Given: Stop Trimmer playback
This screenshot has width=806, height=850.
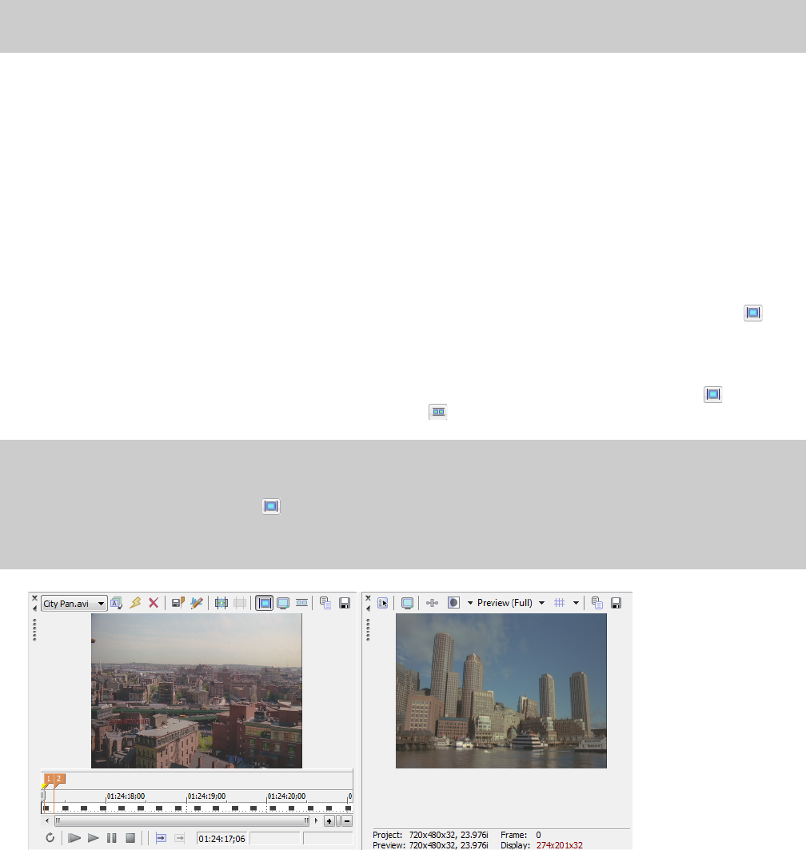Looking at the screenshot, I should pos(130,838).
